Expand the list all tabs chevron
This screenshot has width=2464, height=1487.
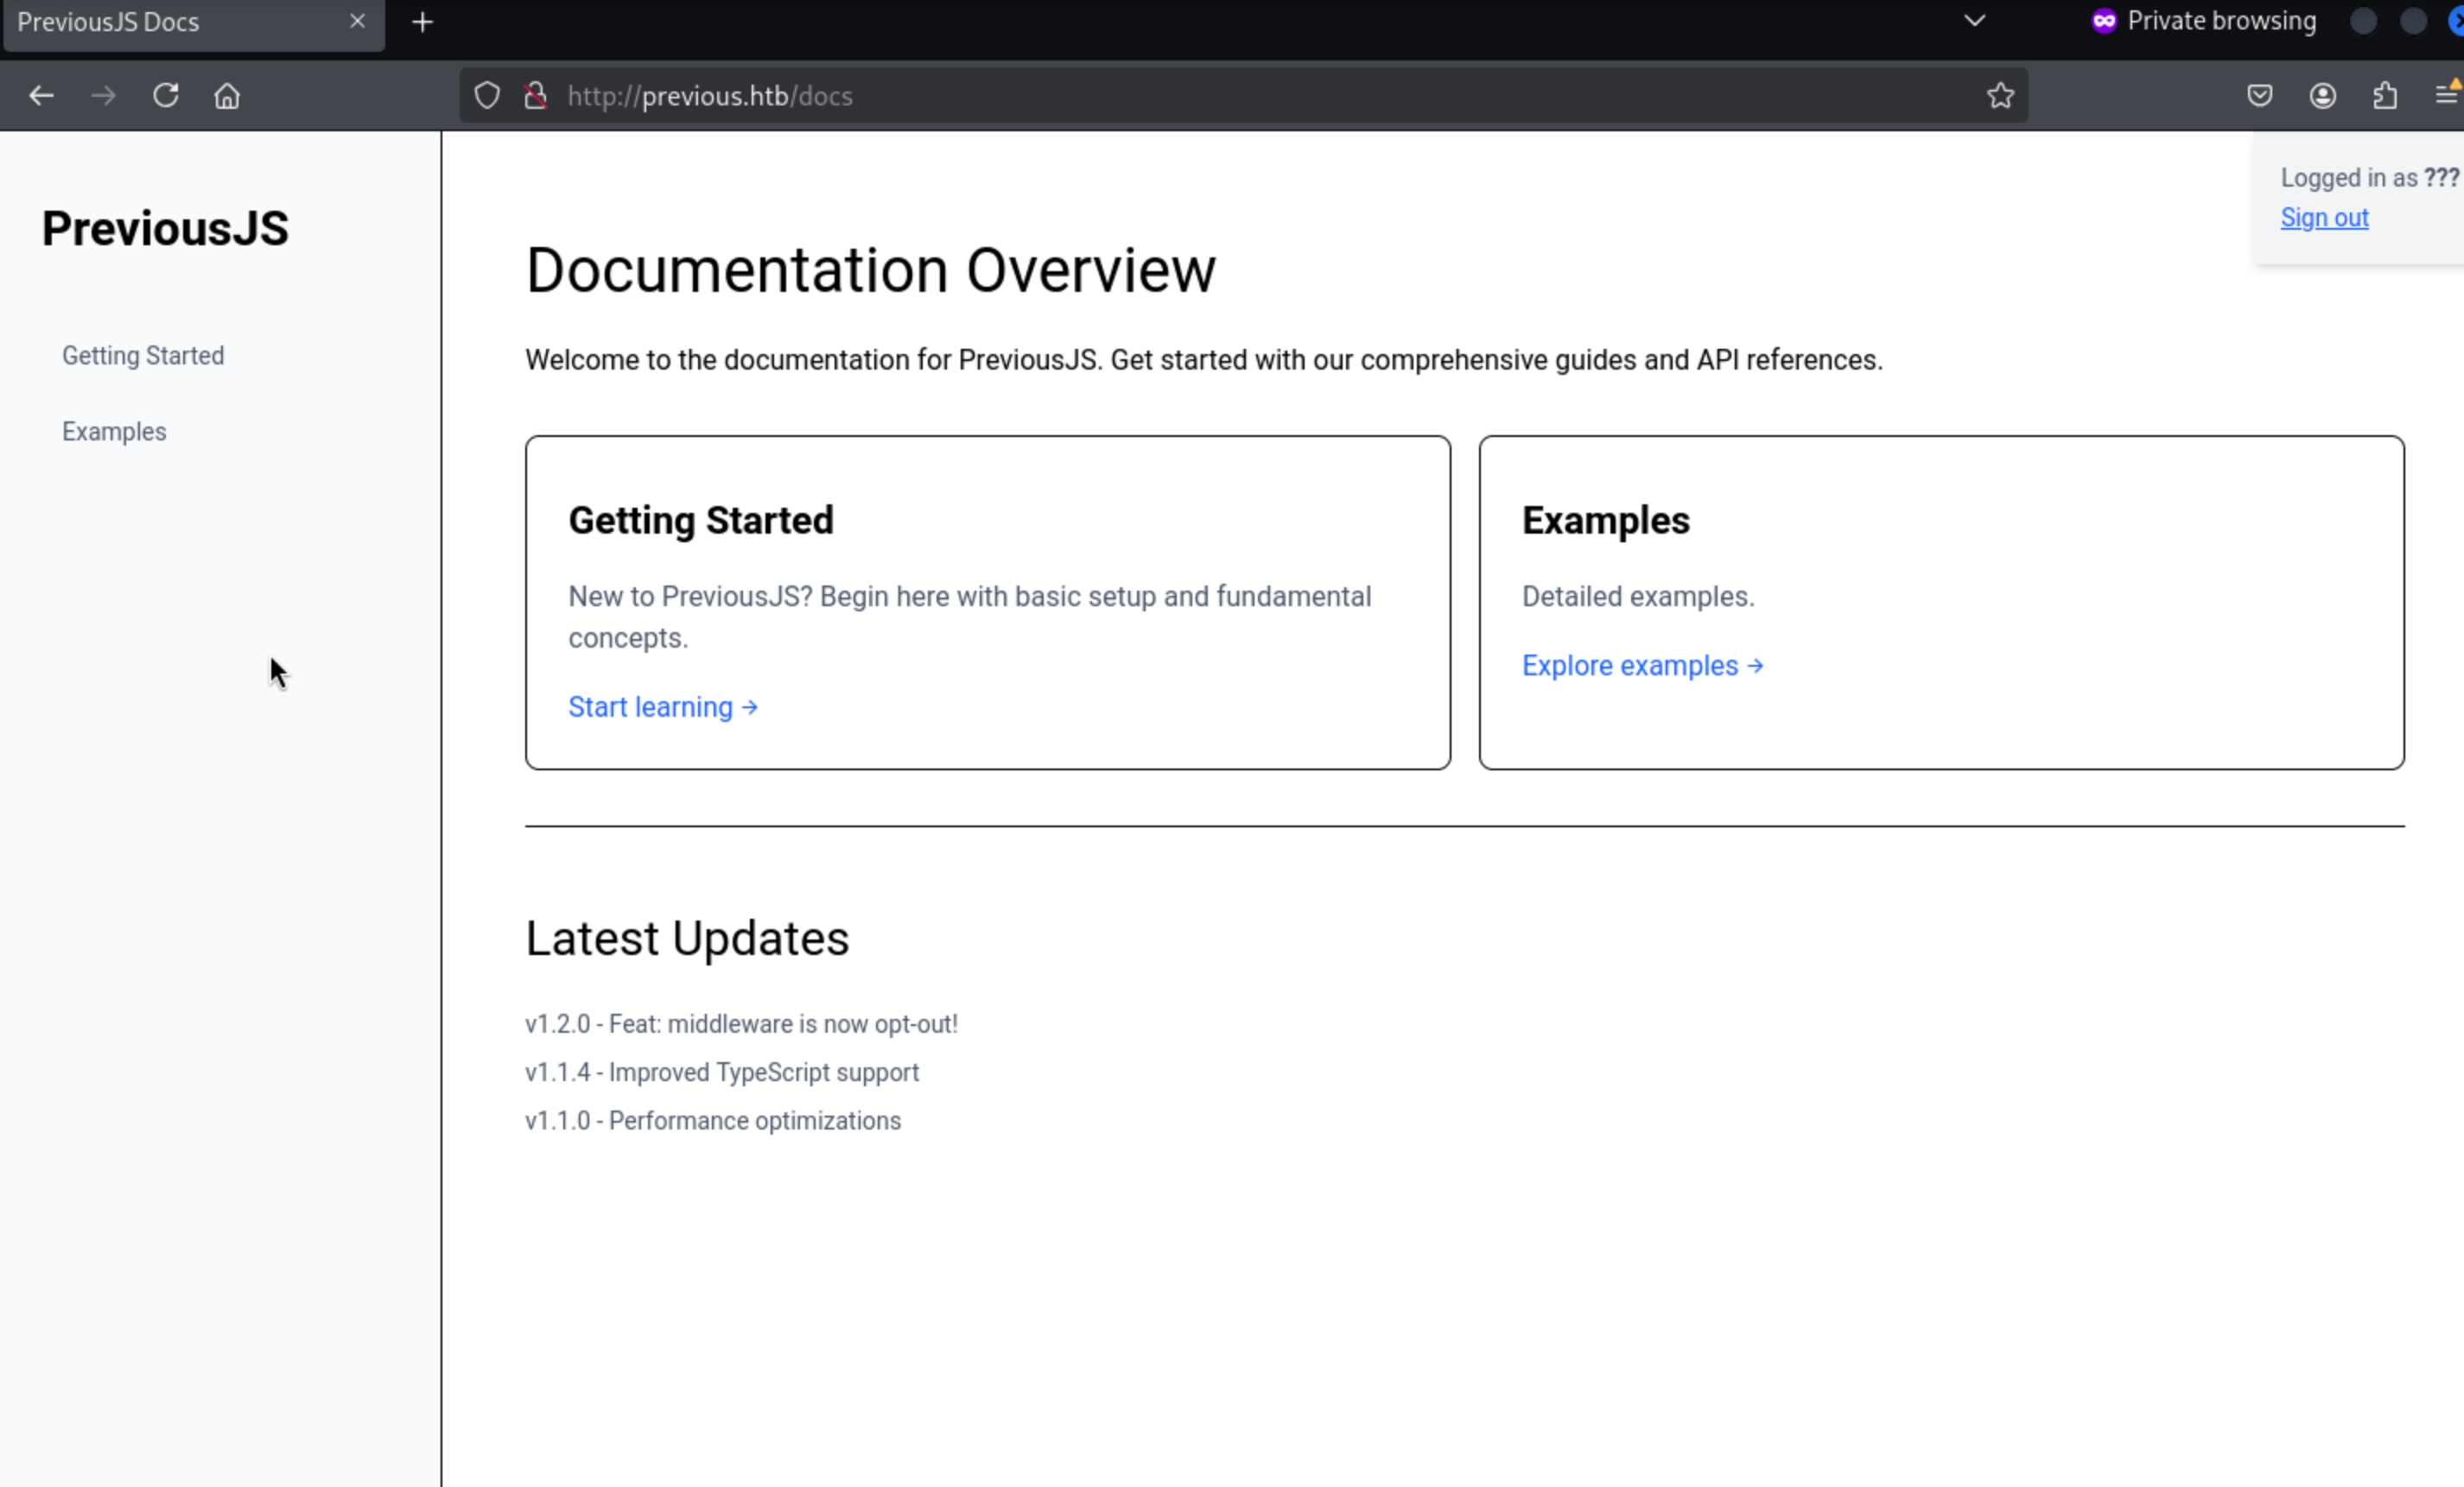click(1974, 21)
